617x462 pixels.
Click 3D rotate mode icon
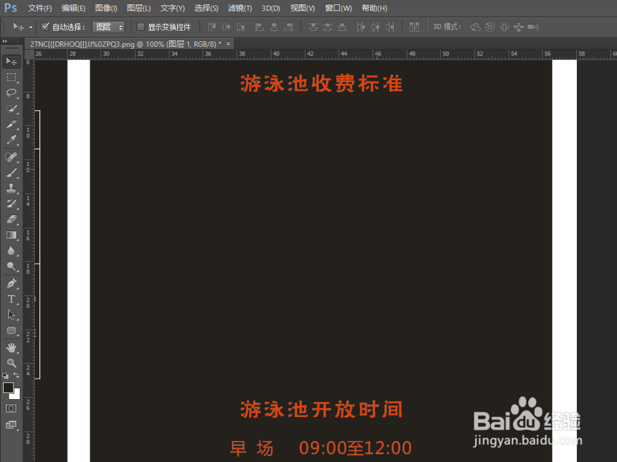(475, 27)
